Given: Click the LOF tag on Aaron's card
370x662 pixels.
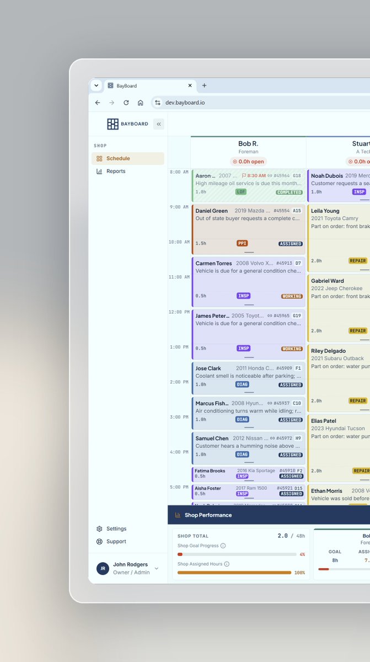Looking at the screenshot, I should tap(241, 192).
